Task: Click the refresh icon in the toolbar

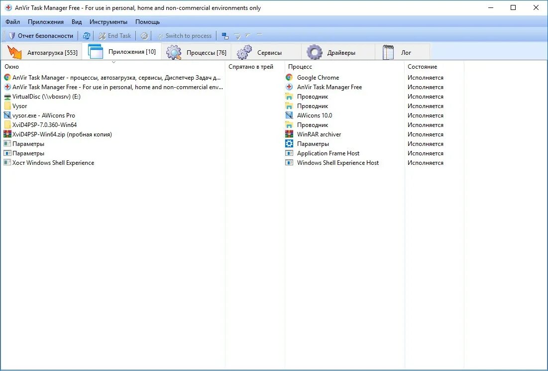Action: point(86,36)
